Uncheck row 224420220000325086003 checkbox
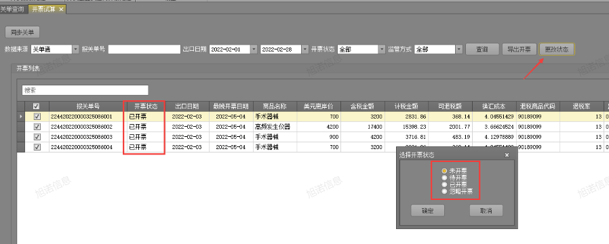 point(37,136)
